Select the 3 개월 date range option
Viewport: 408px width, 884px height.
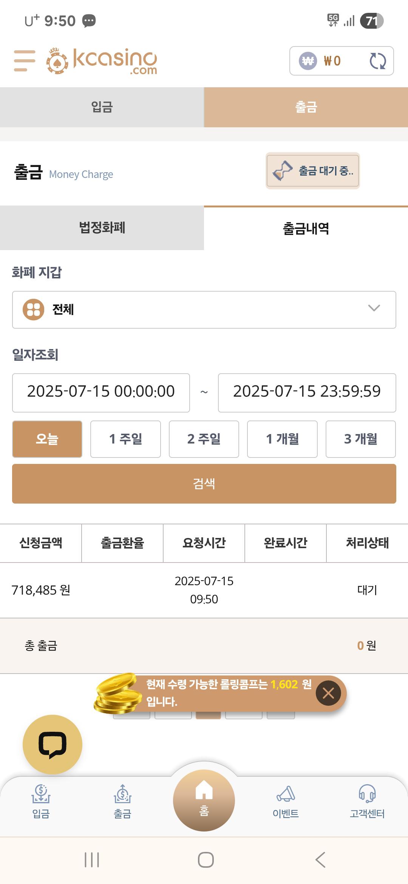click(361, 439)
